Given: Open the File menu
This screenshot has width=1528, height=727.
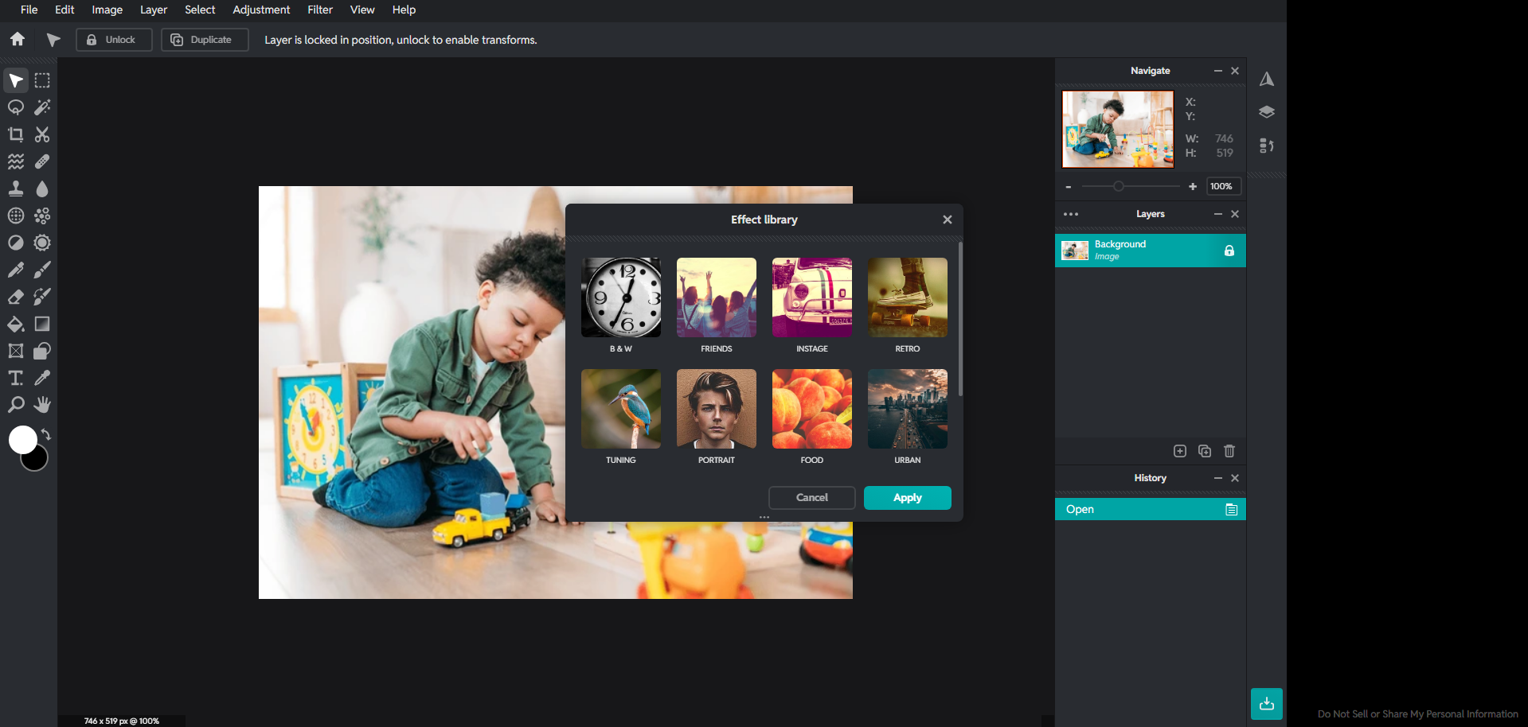Looking at the screenshot, I should [29, 10].
